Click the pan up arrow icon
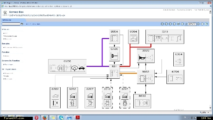 [162, 24]
